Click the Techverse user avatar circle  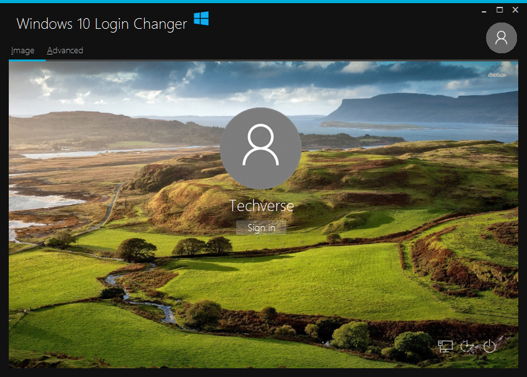click(261, 148)
